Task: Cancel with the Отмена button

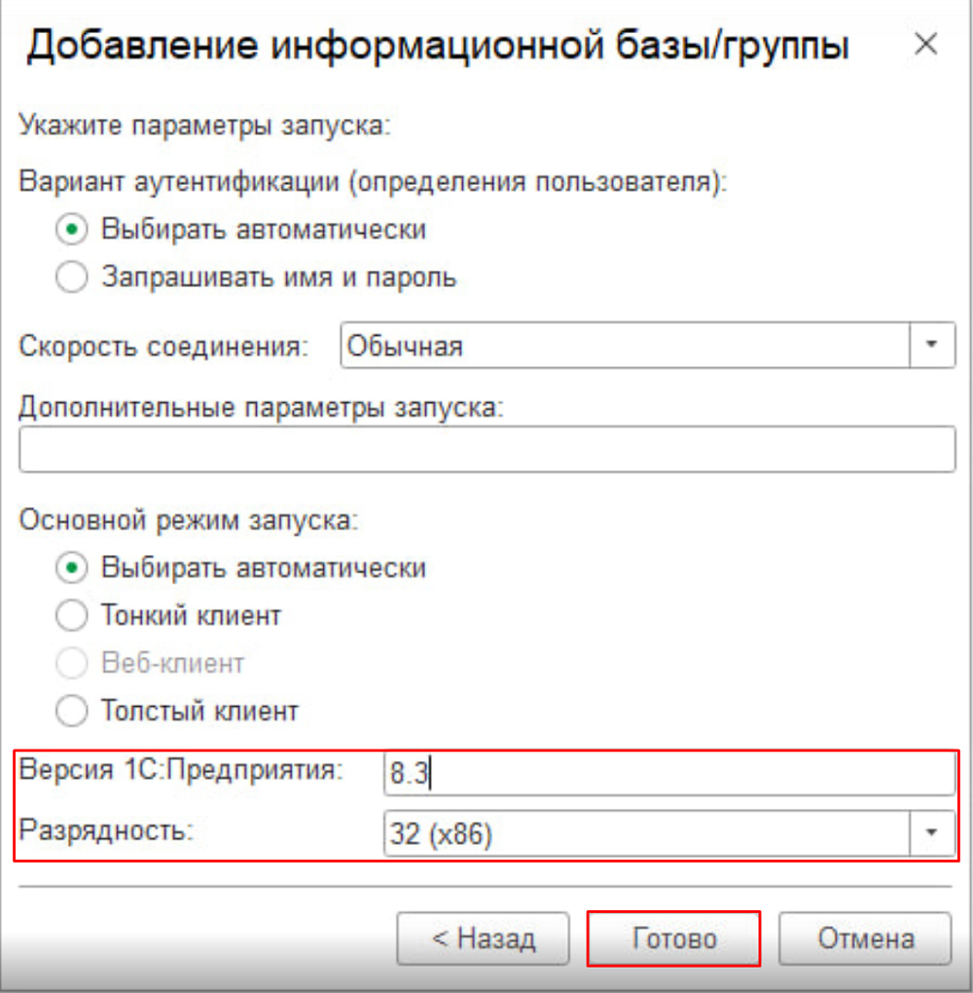Action: click(865, 938)
